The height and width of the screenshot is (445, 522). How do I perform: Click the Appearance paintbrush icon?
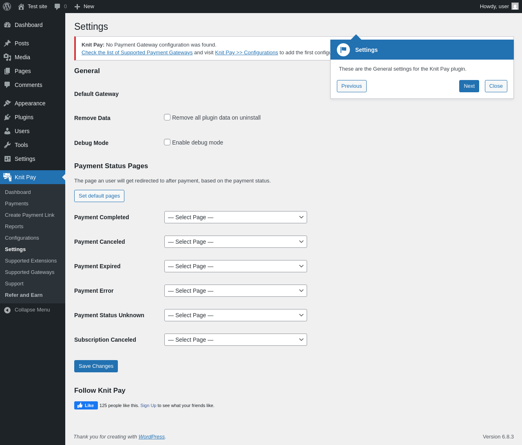coord(7,103)
